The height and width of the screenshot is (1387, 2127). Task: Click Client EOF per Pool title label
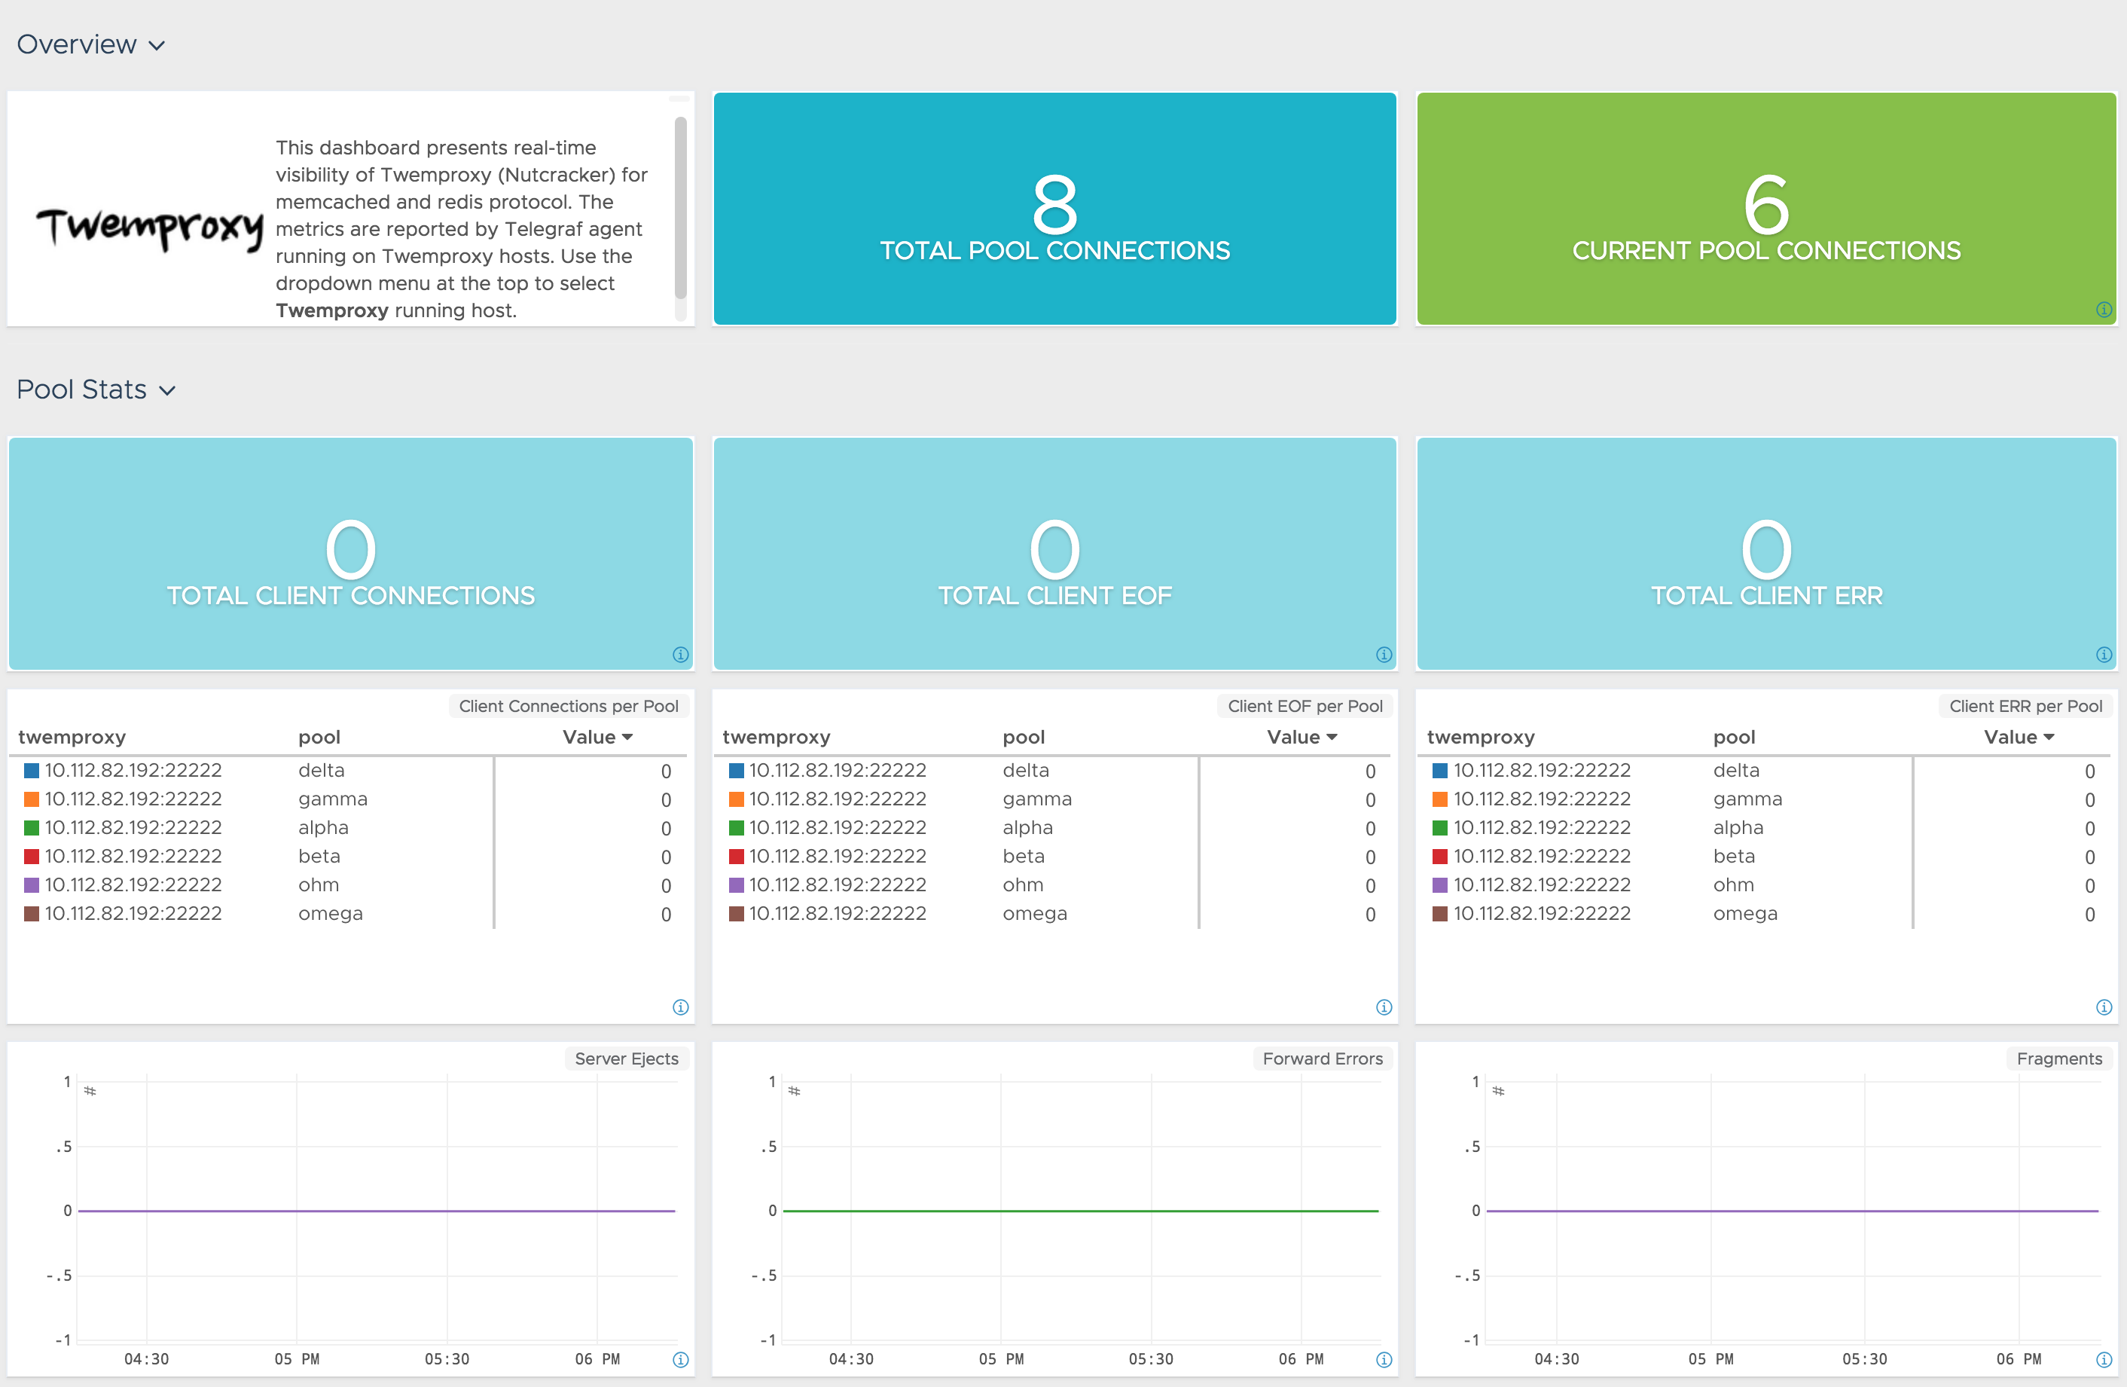(x=1305, y=706)
